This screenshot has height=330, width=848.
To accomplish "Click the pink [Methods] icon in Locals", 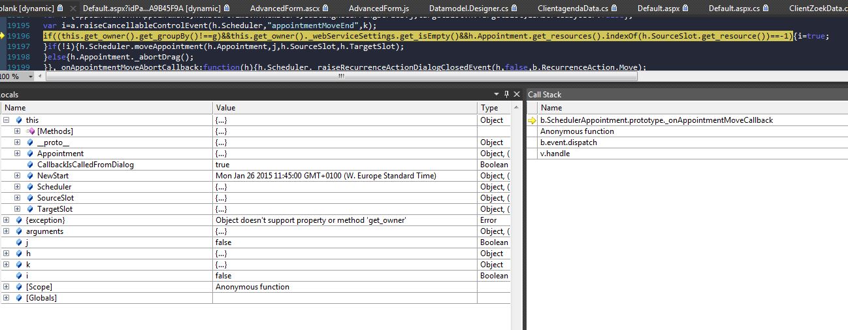I will click(x=31, y=131).
